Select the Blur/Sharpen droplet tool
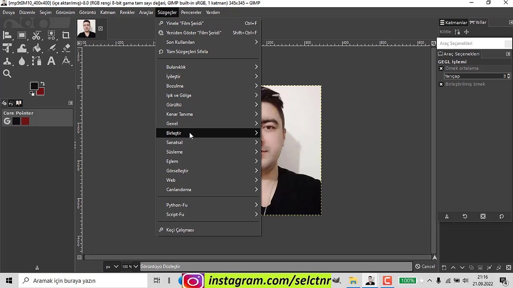Screen dimensions: 513x288 coord(22,61)
